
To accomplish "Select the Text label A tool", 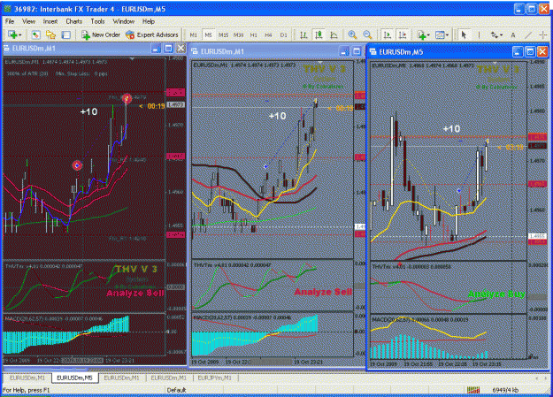I will tap(513, 34).
